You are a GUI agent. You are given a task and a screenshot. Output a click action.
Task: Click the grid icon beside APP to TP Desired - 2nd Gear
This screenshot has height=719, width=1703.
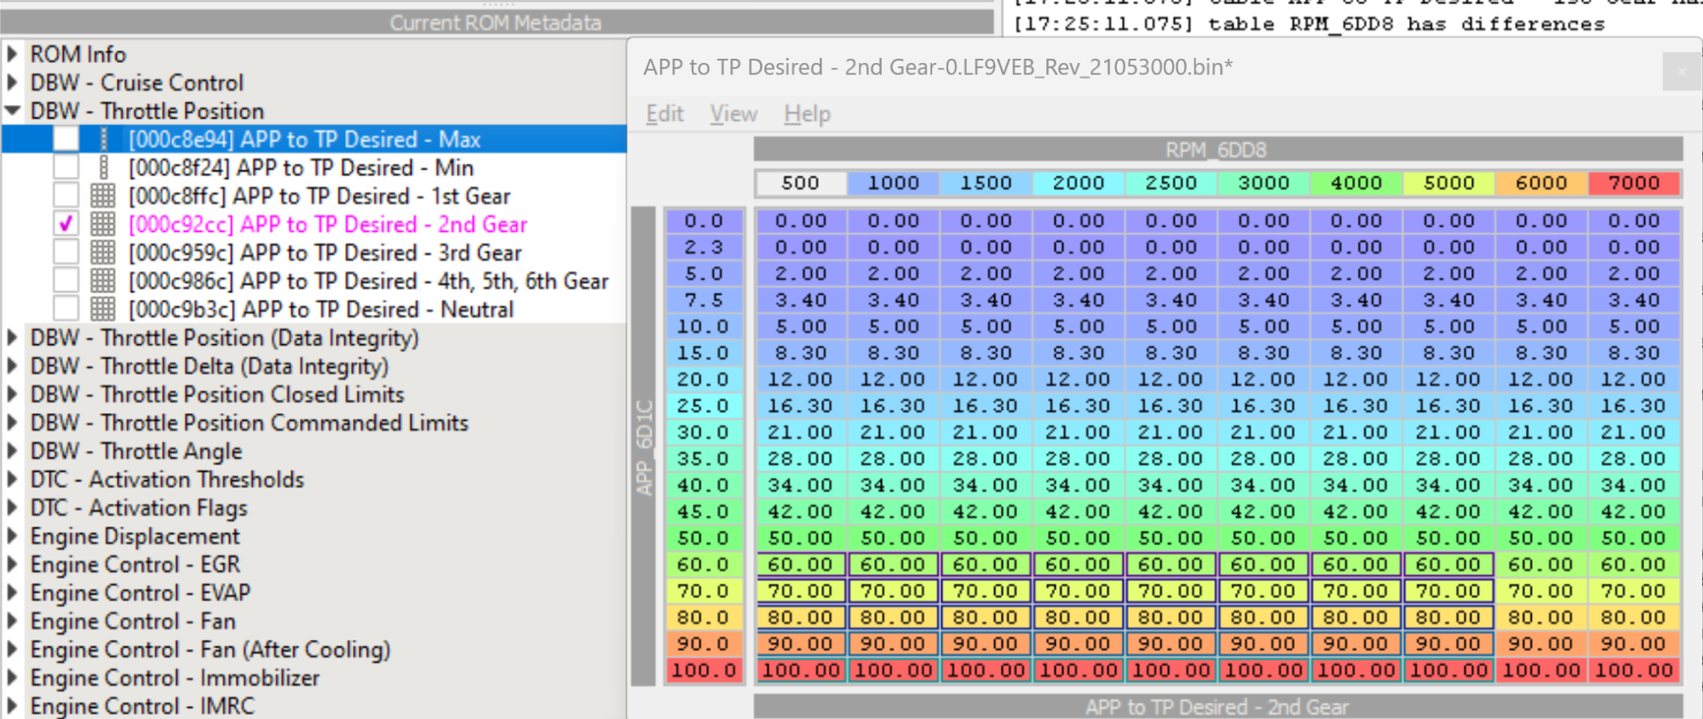pos(103,224)
